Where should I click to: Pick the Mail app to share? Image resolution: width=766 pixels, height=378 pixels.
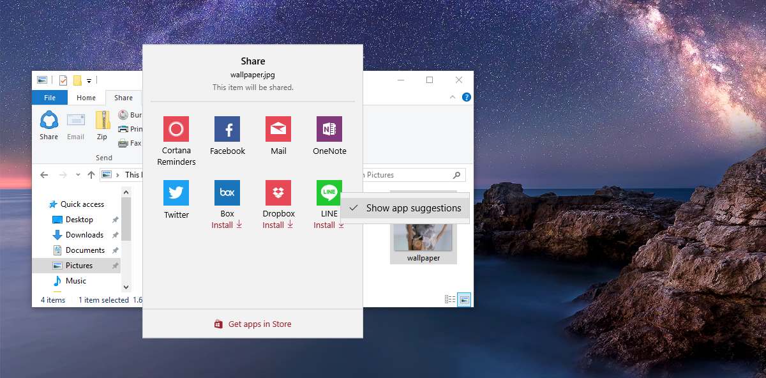278,136
